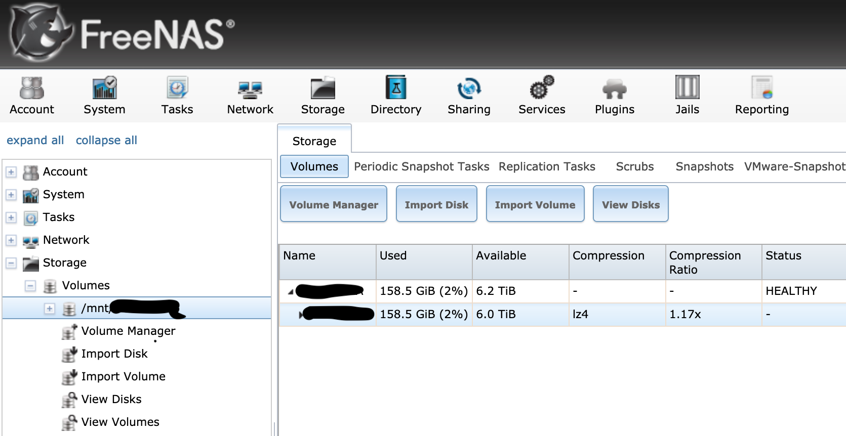Switch to Periodic Snapshot Tasks tab

coord(422,166)
